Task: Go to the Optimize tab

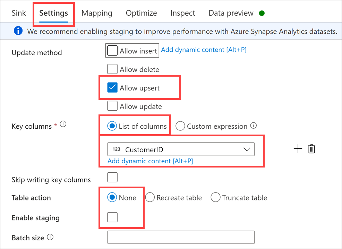Action: (141, 13)
